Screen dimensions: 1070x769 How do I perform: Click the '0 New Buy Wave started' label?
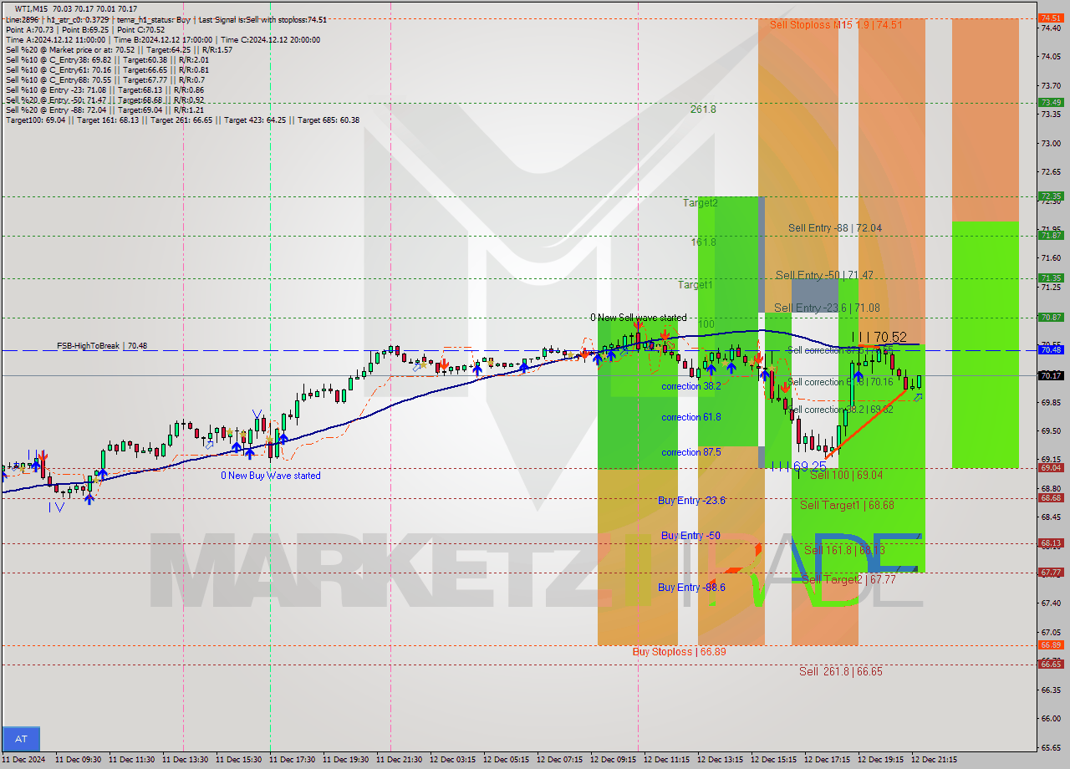pyautogui.click(x=270, y=476)
